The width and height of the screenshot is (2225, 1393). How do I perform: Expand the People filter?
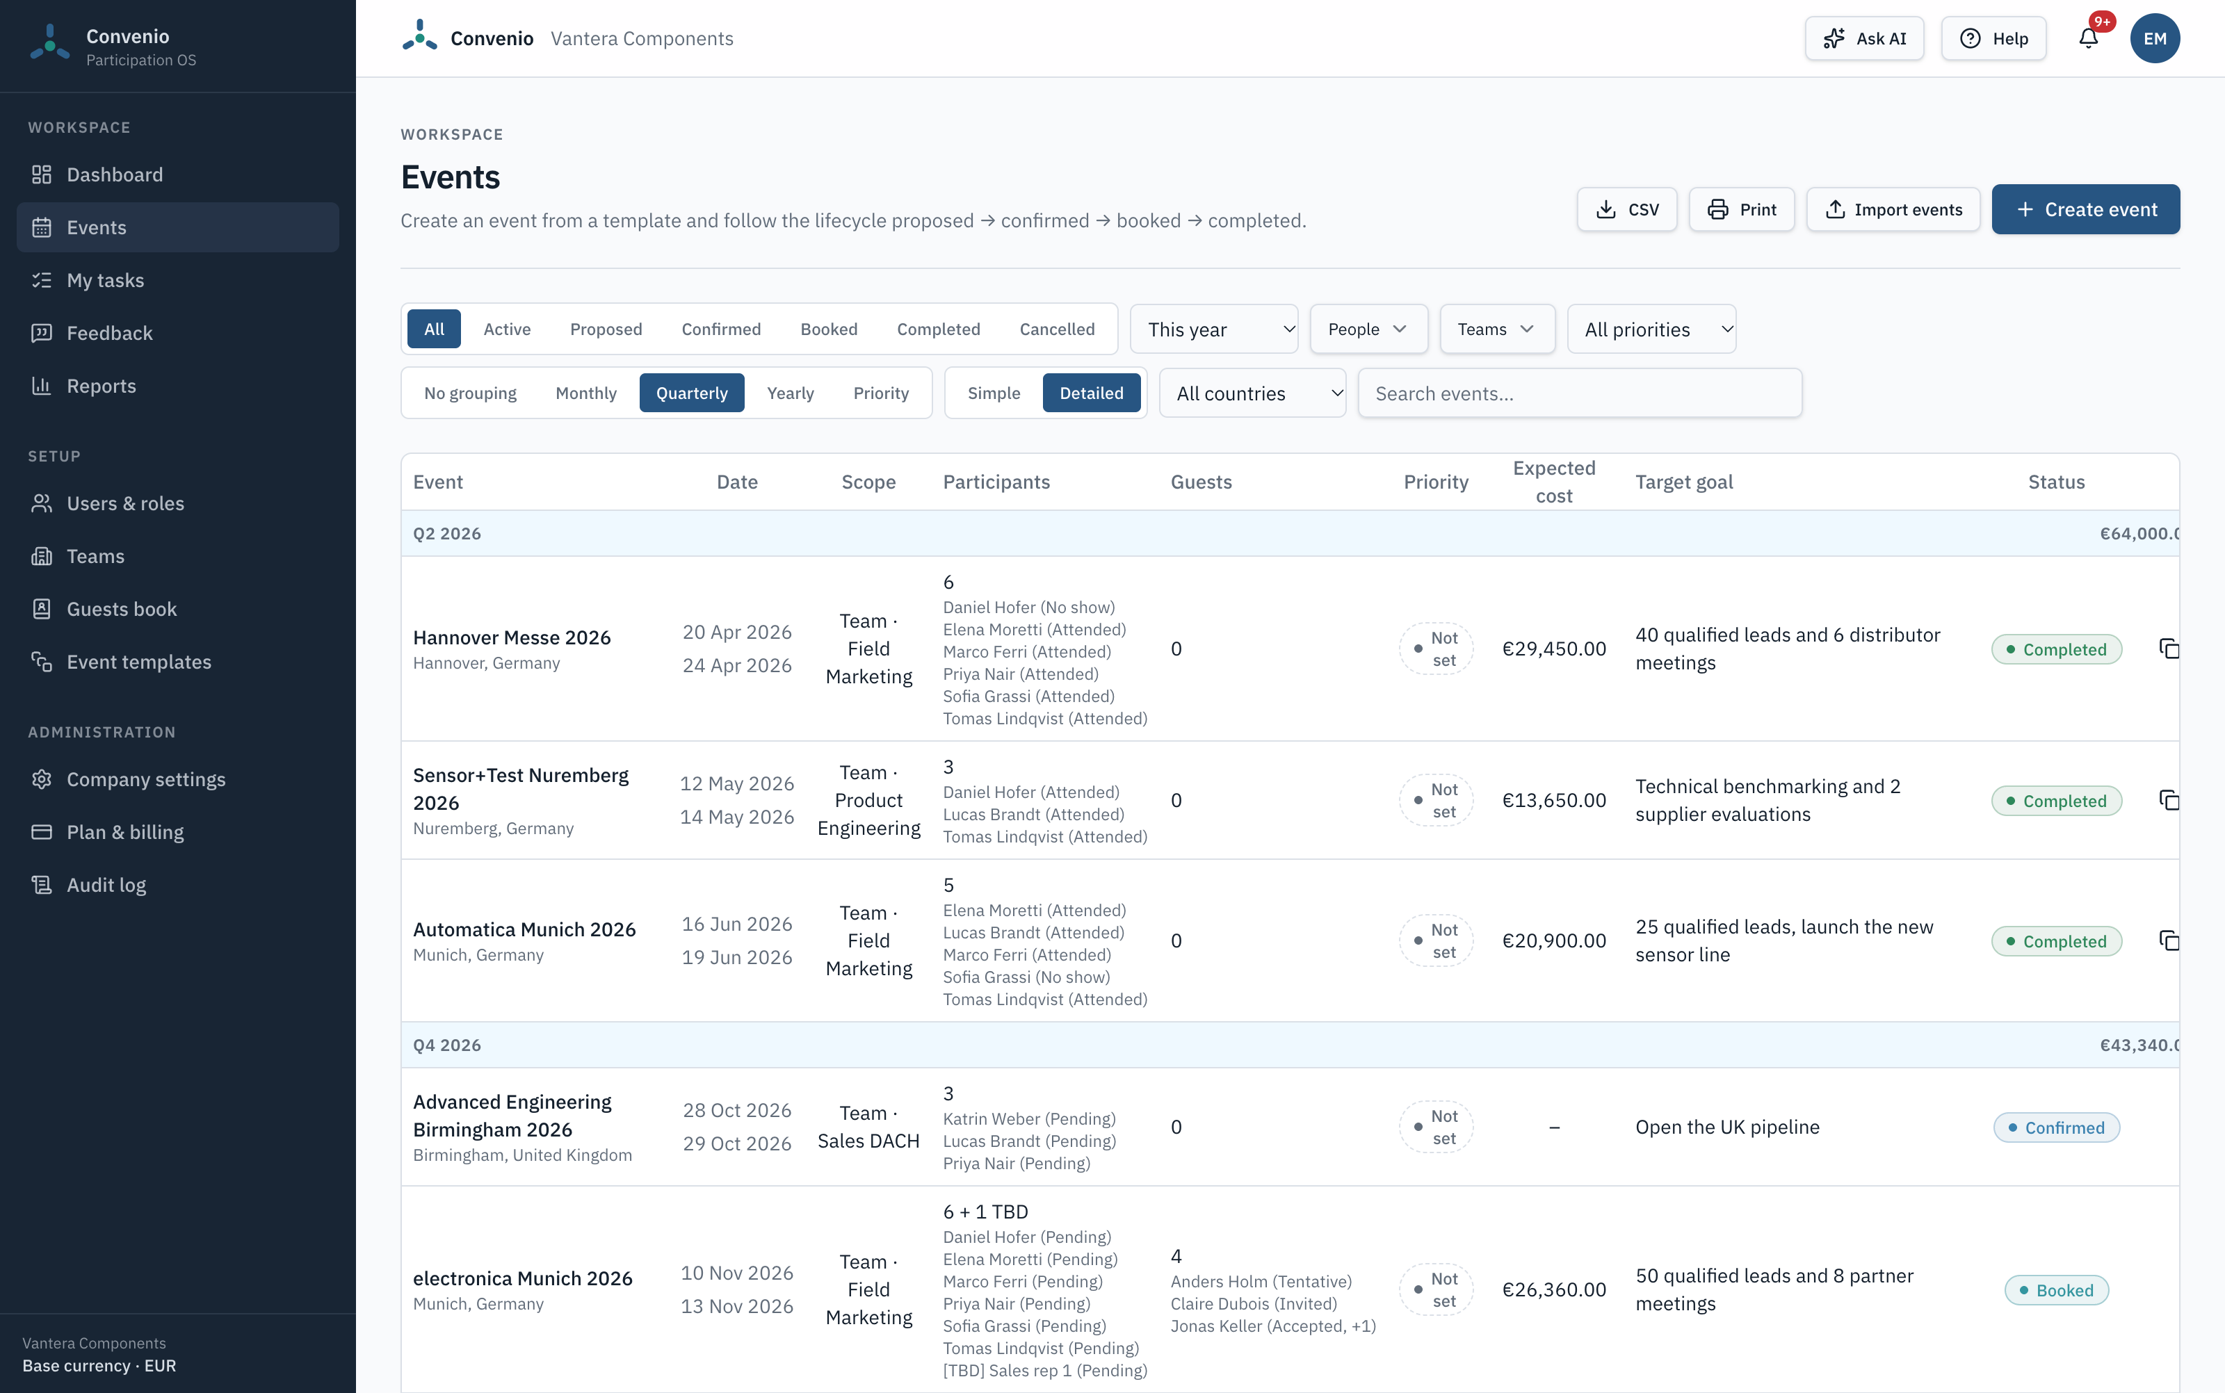[1368, 329]
